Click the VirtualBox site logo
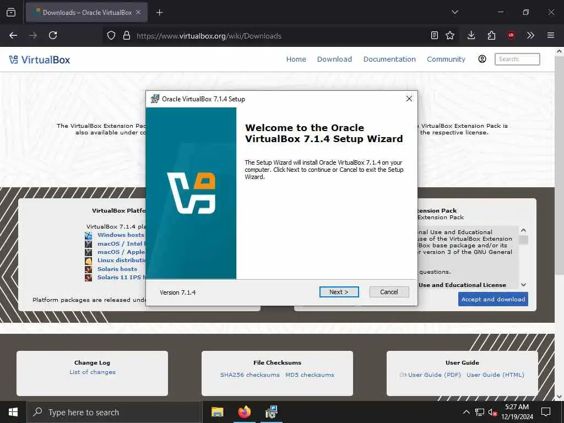This screenshot has height=423, width=564. [x=40, y=59]
